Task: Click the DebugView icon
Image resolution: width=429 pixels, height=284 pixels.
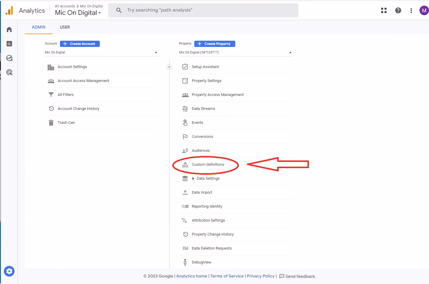Action: tap(185, 262)
